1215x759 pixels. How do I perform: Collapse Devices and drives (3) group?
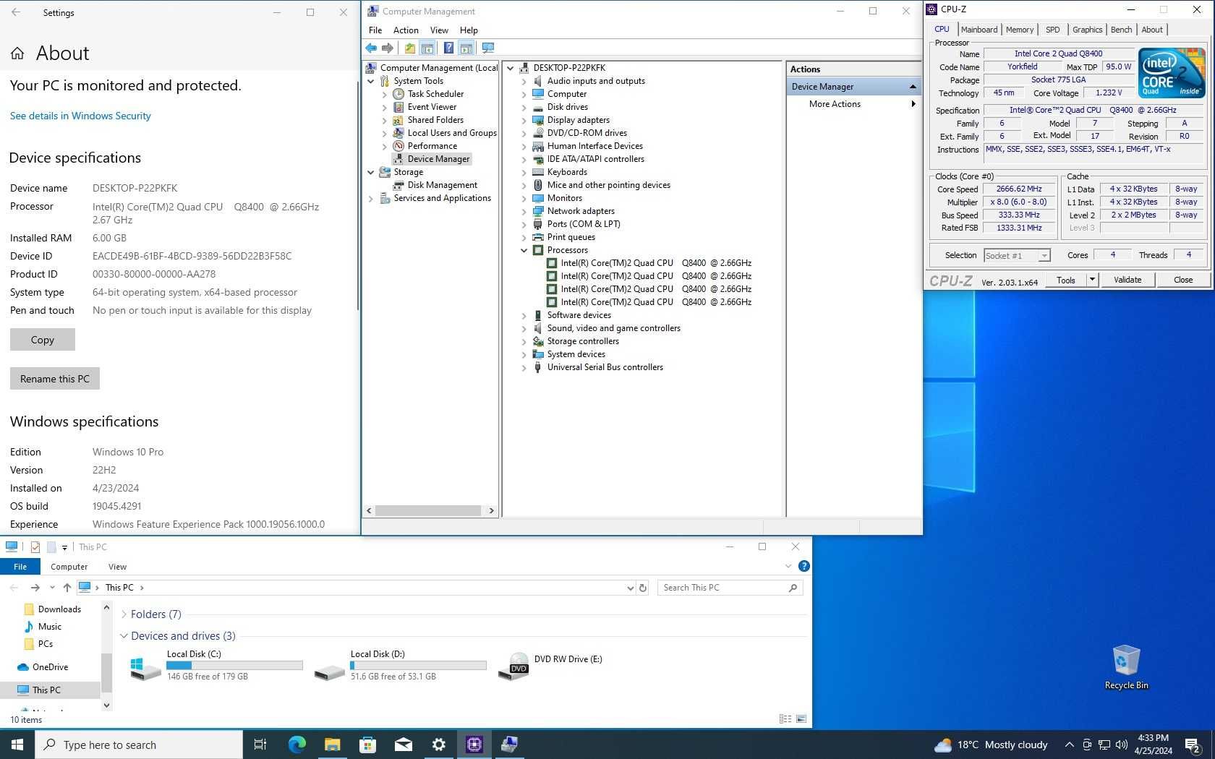124,636
